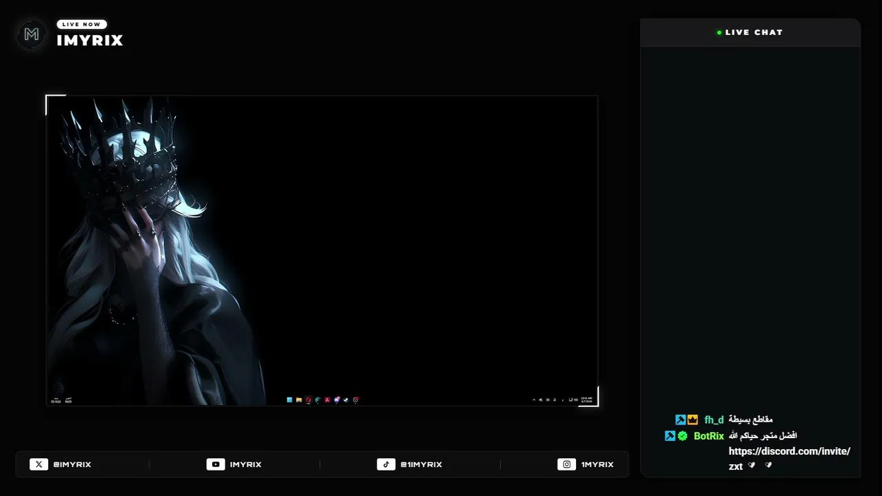882x496 pixels.
Task: Expand the system tray hidden icons chevron
Action: tap(533, 400)
